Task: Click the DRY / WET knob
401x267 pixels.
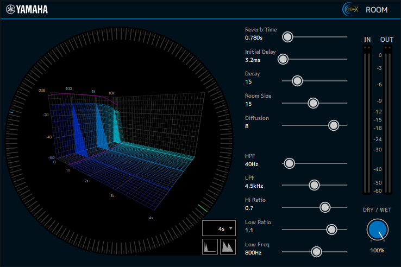Action: tap(378, 230)
